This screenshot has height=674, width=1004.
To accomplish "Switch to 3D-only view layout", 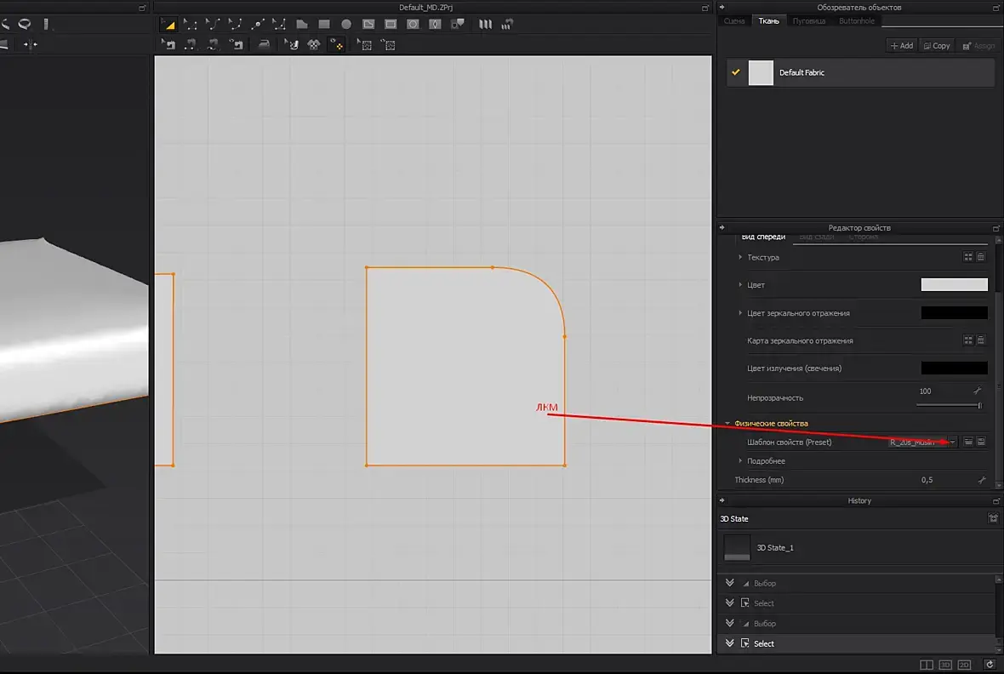I will pyautogui.click(x=945, y=665).
